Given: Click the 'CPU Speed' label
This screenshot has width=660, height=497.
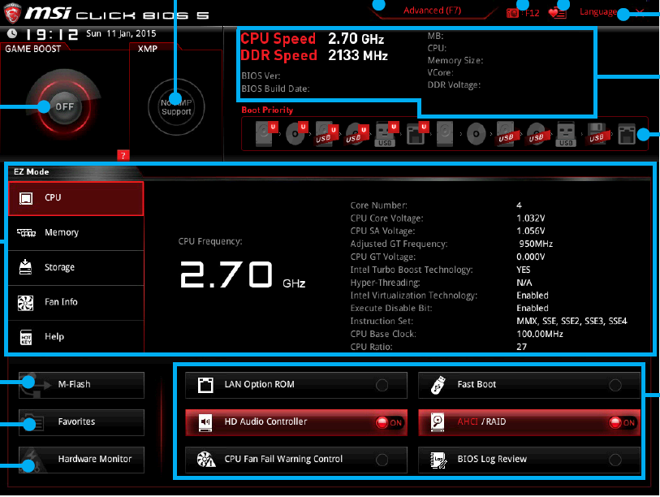Looking at the screenshot, I should click(278, 39).
